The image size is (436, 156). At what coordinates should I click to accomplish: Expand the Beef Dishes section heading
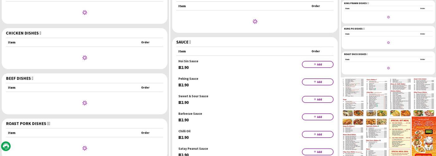(x=19, y=78)
